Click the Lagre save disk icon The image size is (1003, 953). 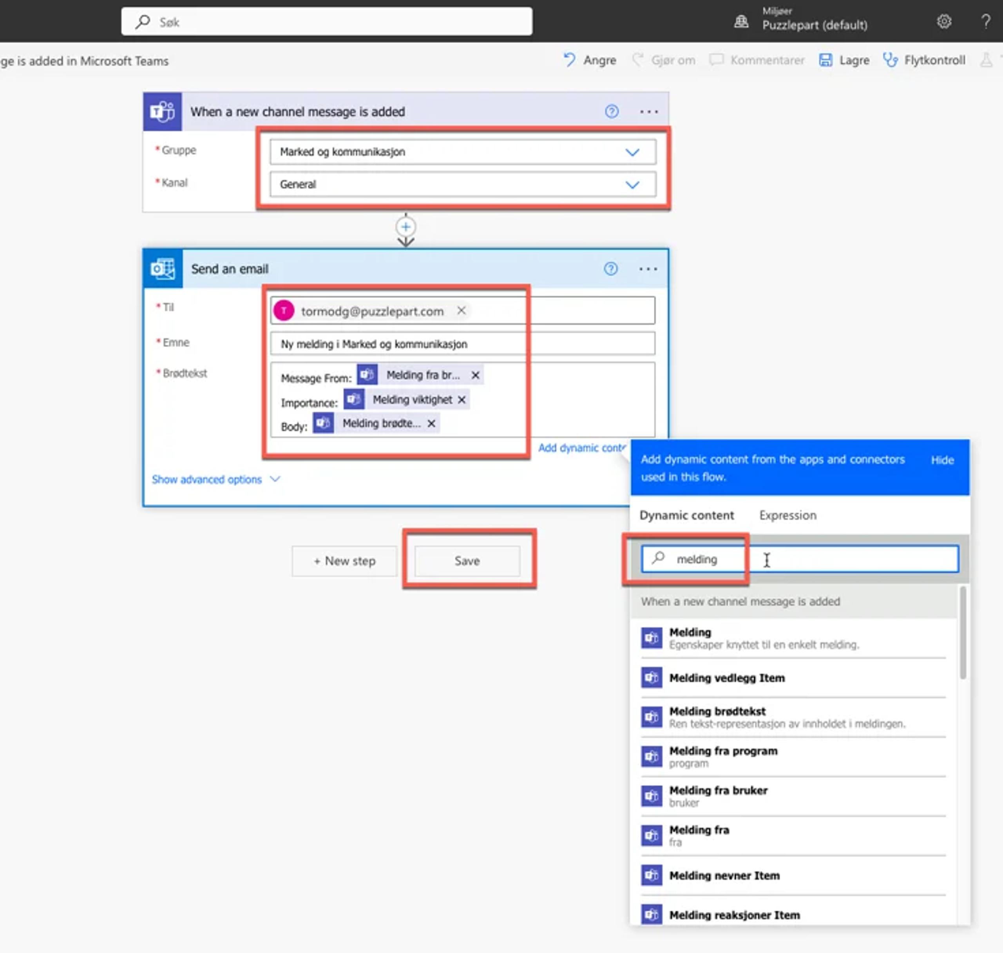coord(826,60)
